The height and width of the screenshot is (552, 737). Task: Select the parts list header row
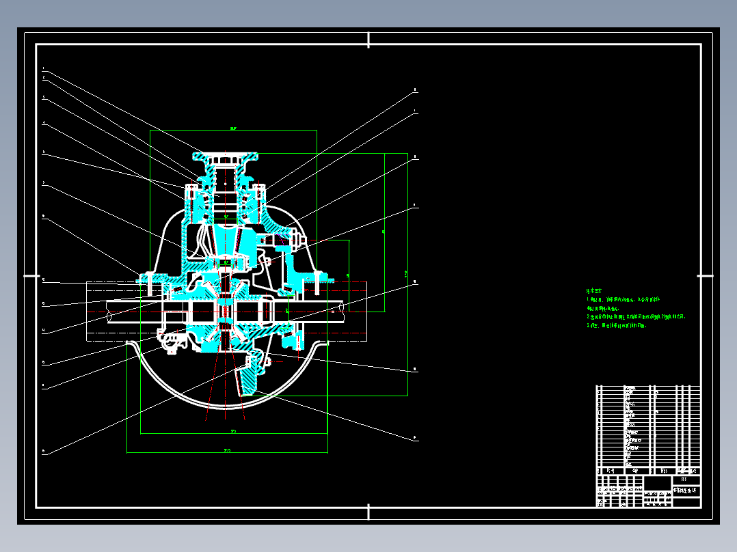(x=649, y=471)
